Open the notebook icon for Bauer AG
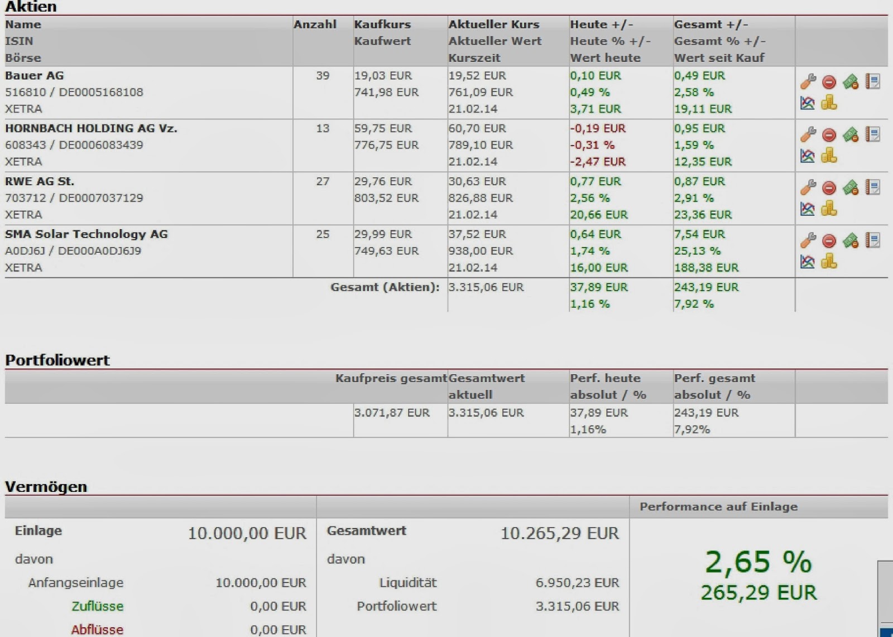The image size is (893, 637). click(873, 81)
